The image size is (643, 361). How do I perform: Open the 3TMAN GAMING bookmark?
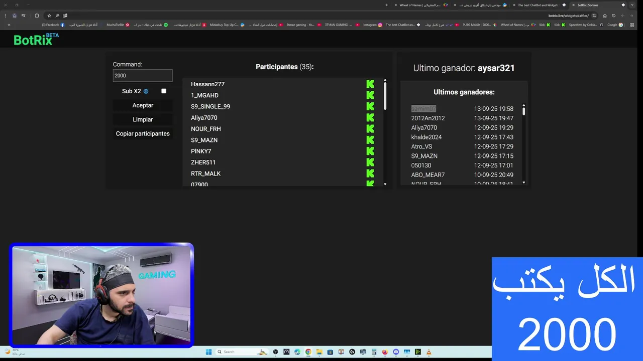coord(342,25)
